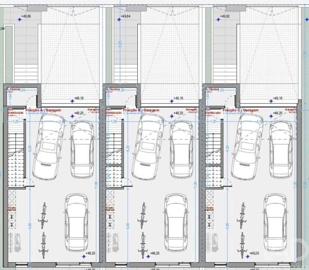Select the upper-right straight car in Fracção C
309x270 pixels.
tap(281, 148)
